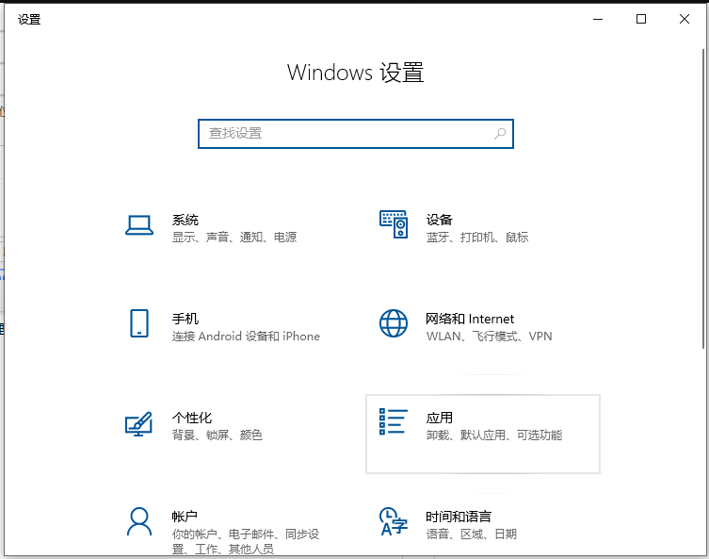Open the 帐户 person icon

[x=139, y=521]
